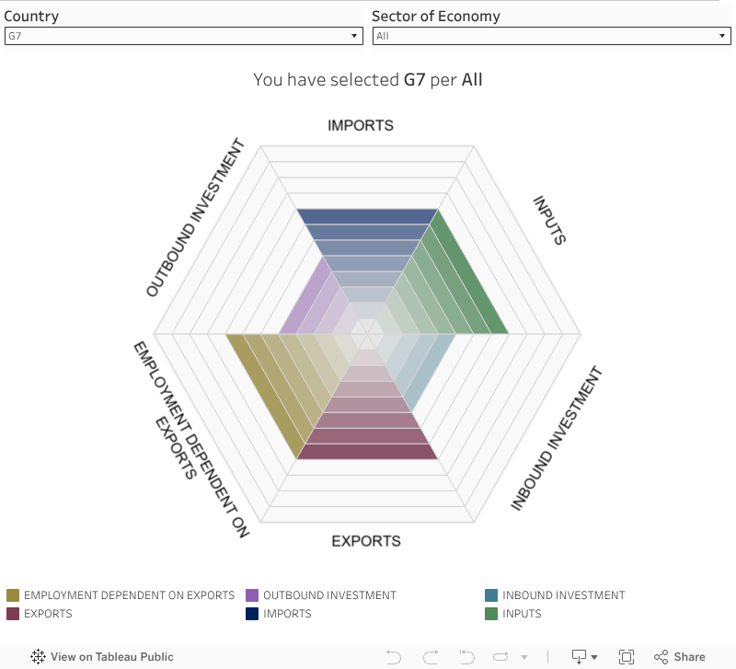Open View on Tableau Public link
736x669 pixels.
(102, 656)
